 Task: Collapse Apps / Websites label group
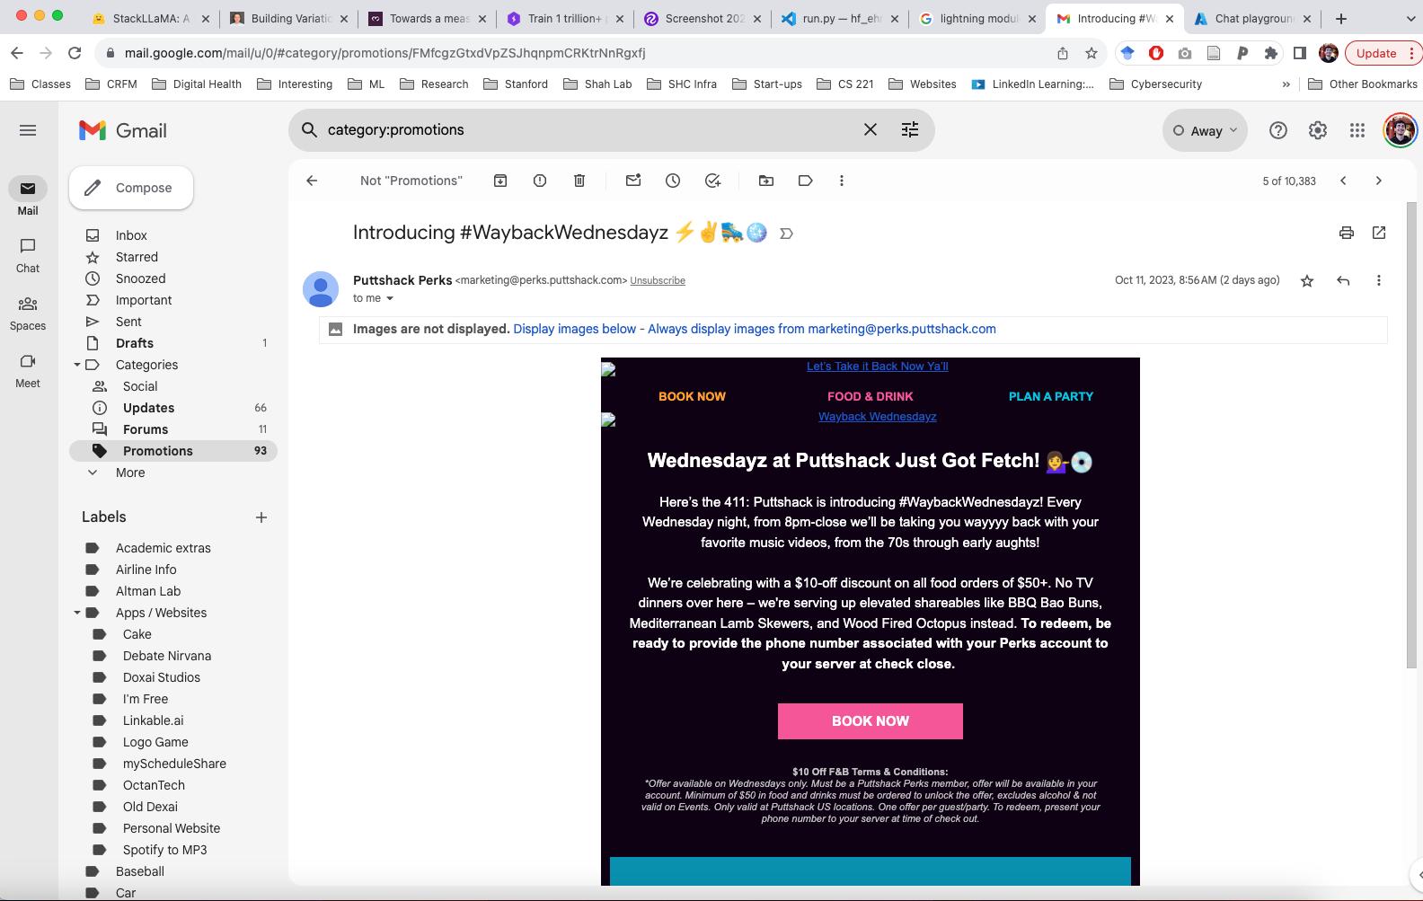[x=77, y=613]
